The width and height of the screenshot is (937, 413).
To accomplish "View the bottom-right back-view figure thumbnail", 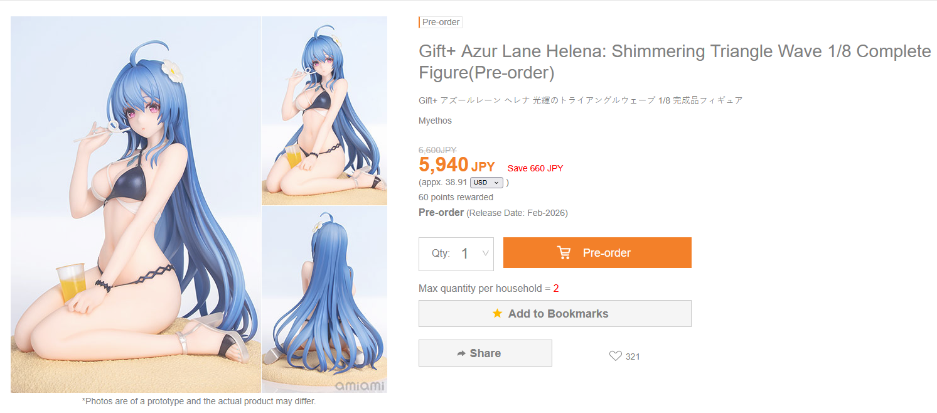I will [324, 299].
